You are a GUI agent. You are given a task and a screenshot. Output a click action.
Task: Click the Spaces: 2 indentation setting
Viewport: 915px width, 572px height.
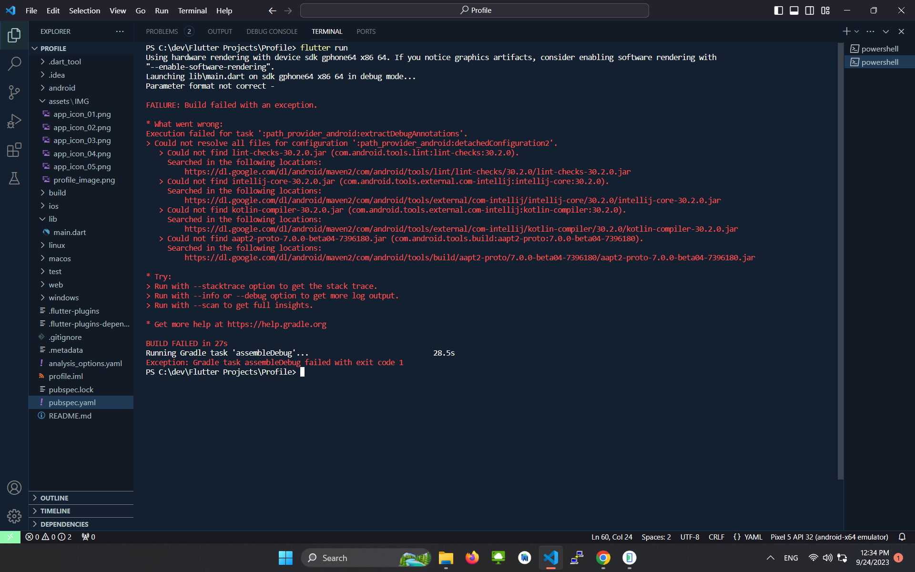pos(656,537)
